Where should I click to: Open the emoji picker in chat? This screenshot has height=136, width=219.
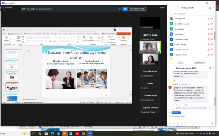click(174, 123)
